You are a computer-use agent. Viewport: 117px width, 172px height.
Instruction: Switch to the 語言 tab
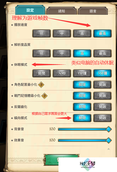click(93, 11)
